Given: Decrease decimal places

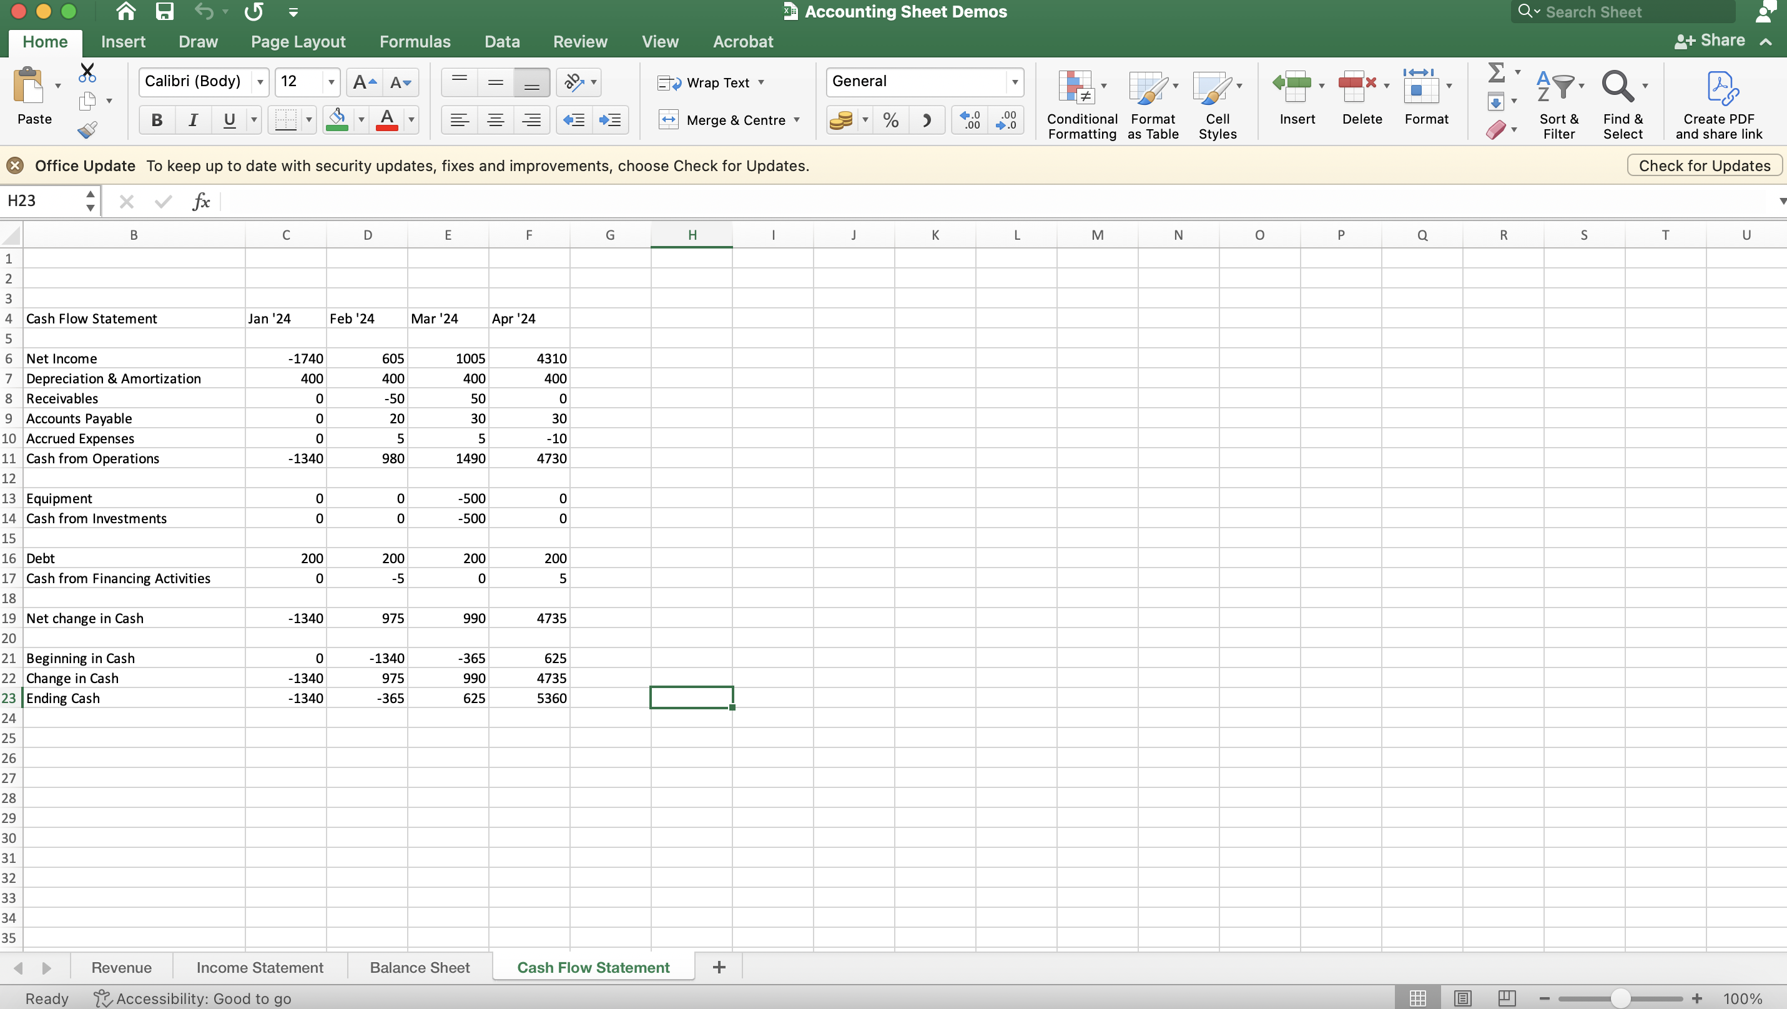Looking at the screenshot, I should [x=1006, y=121].
